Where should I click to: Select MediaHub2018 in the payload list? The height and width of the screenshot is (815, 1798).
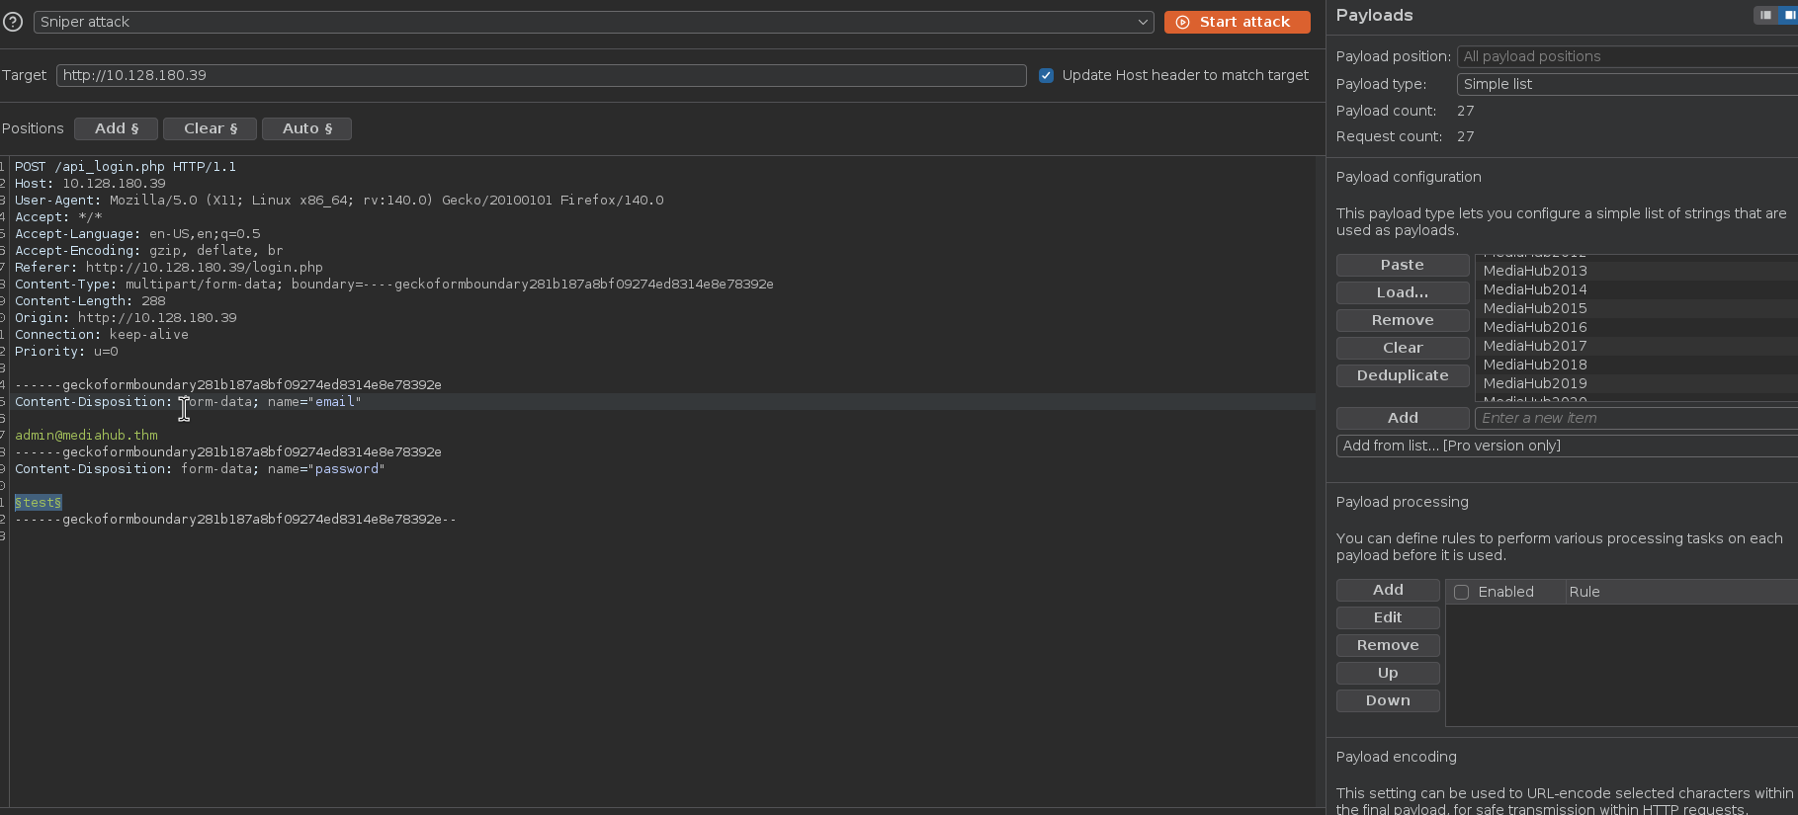1636,365
